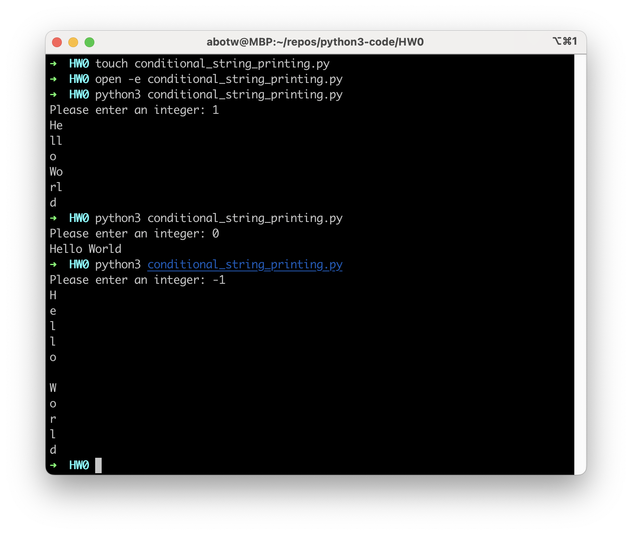Click the window title abotw@MBP:~/repos/python3-code/HW0
632x535 pixels.
315,42
